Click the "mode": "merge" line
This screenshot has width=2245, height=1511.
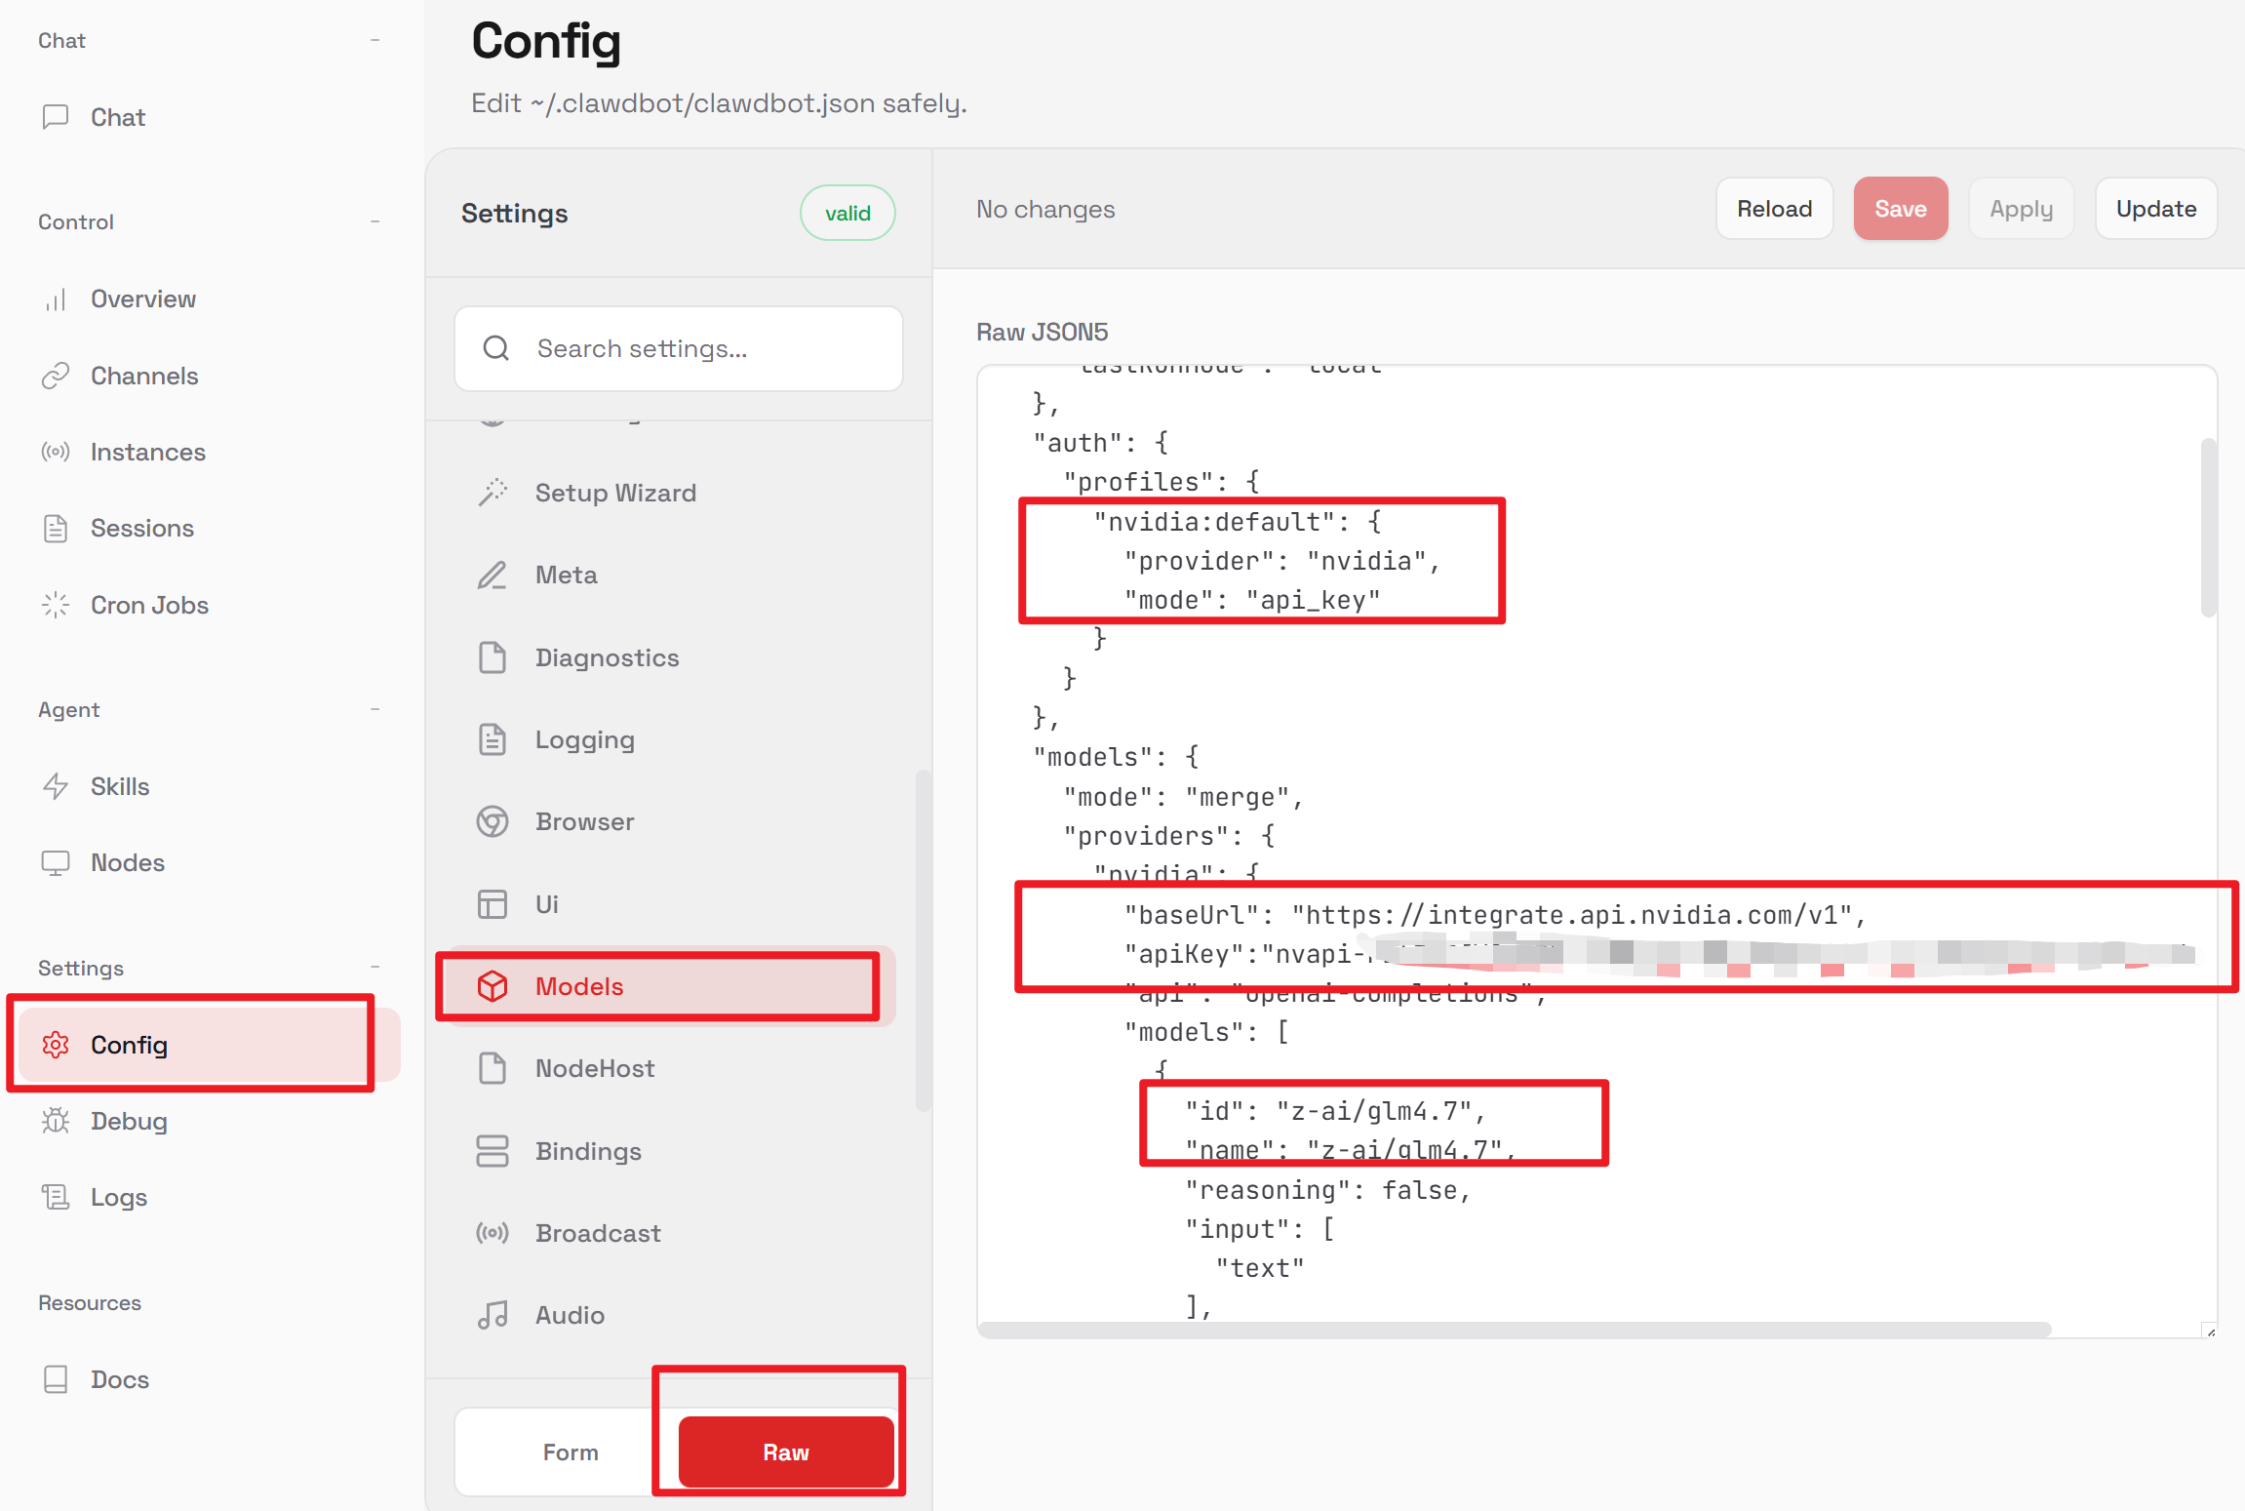(1184, 797)
